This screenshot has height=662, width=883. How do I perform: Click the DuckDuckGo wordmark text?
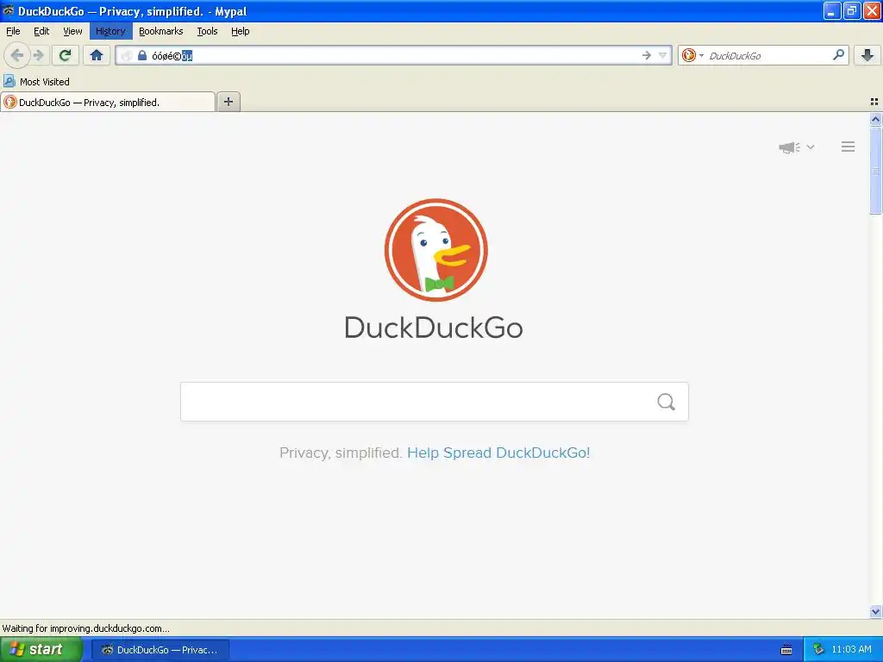click(434, 327)
